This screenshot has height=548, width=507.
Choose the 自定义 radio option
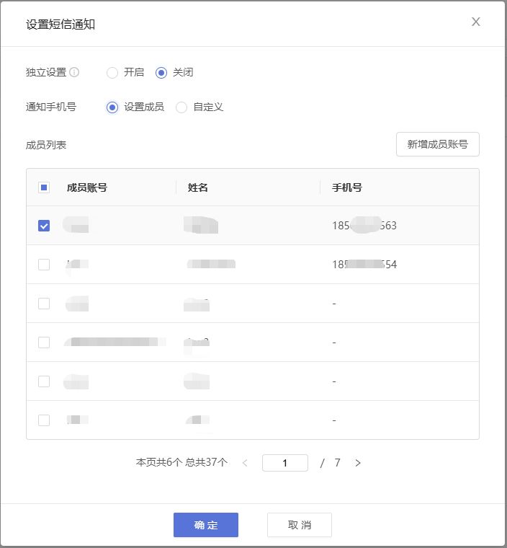click(x=181, y=107)
